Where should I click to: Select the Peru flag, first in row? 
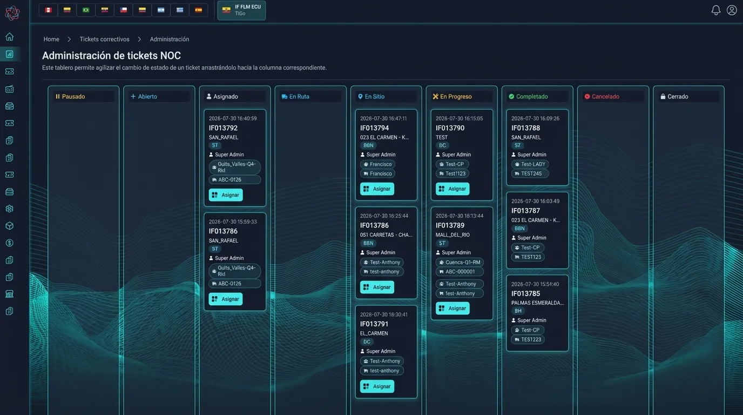tap(48, 10)
